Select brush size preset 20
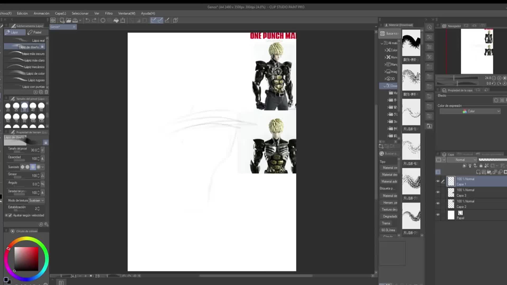This screenshot has height=285, width=507. click(x=8, y=107)
